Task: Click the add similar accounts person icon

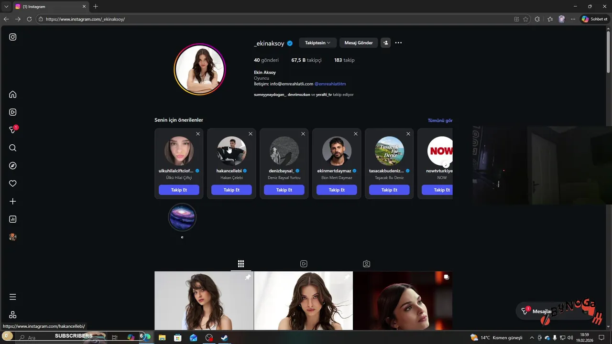Action: (386, 43)
